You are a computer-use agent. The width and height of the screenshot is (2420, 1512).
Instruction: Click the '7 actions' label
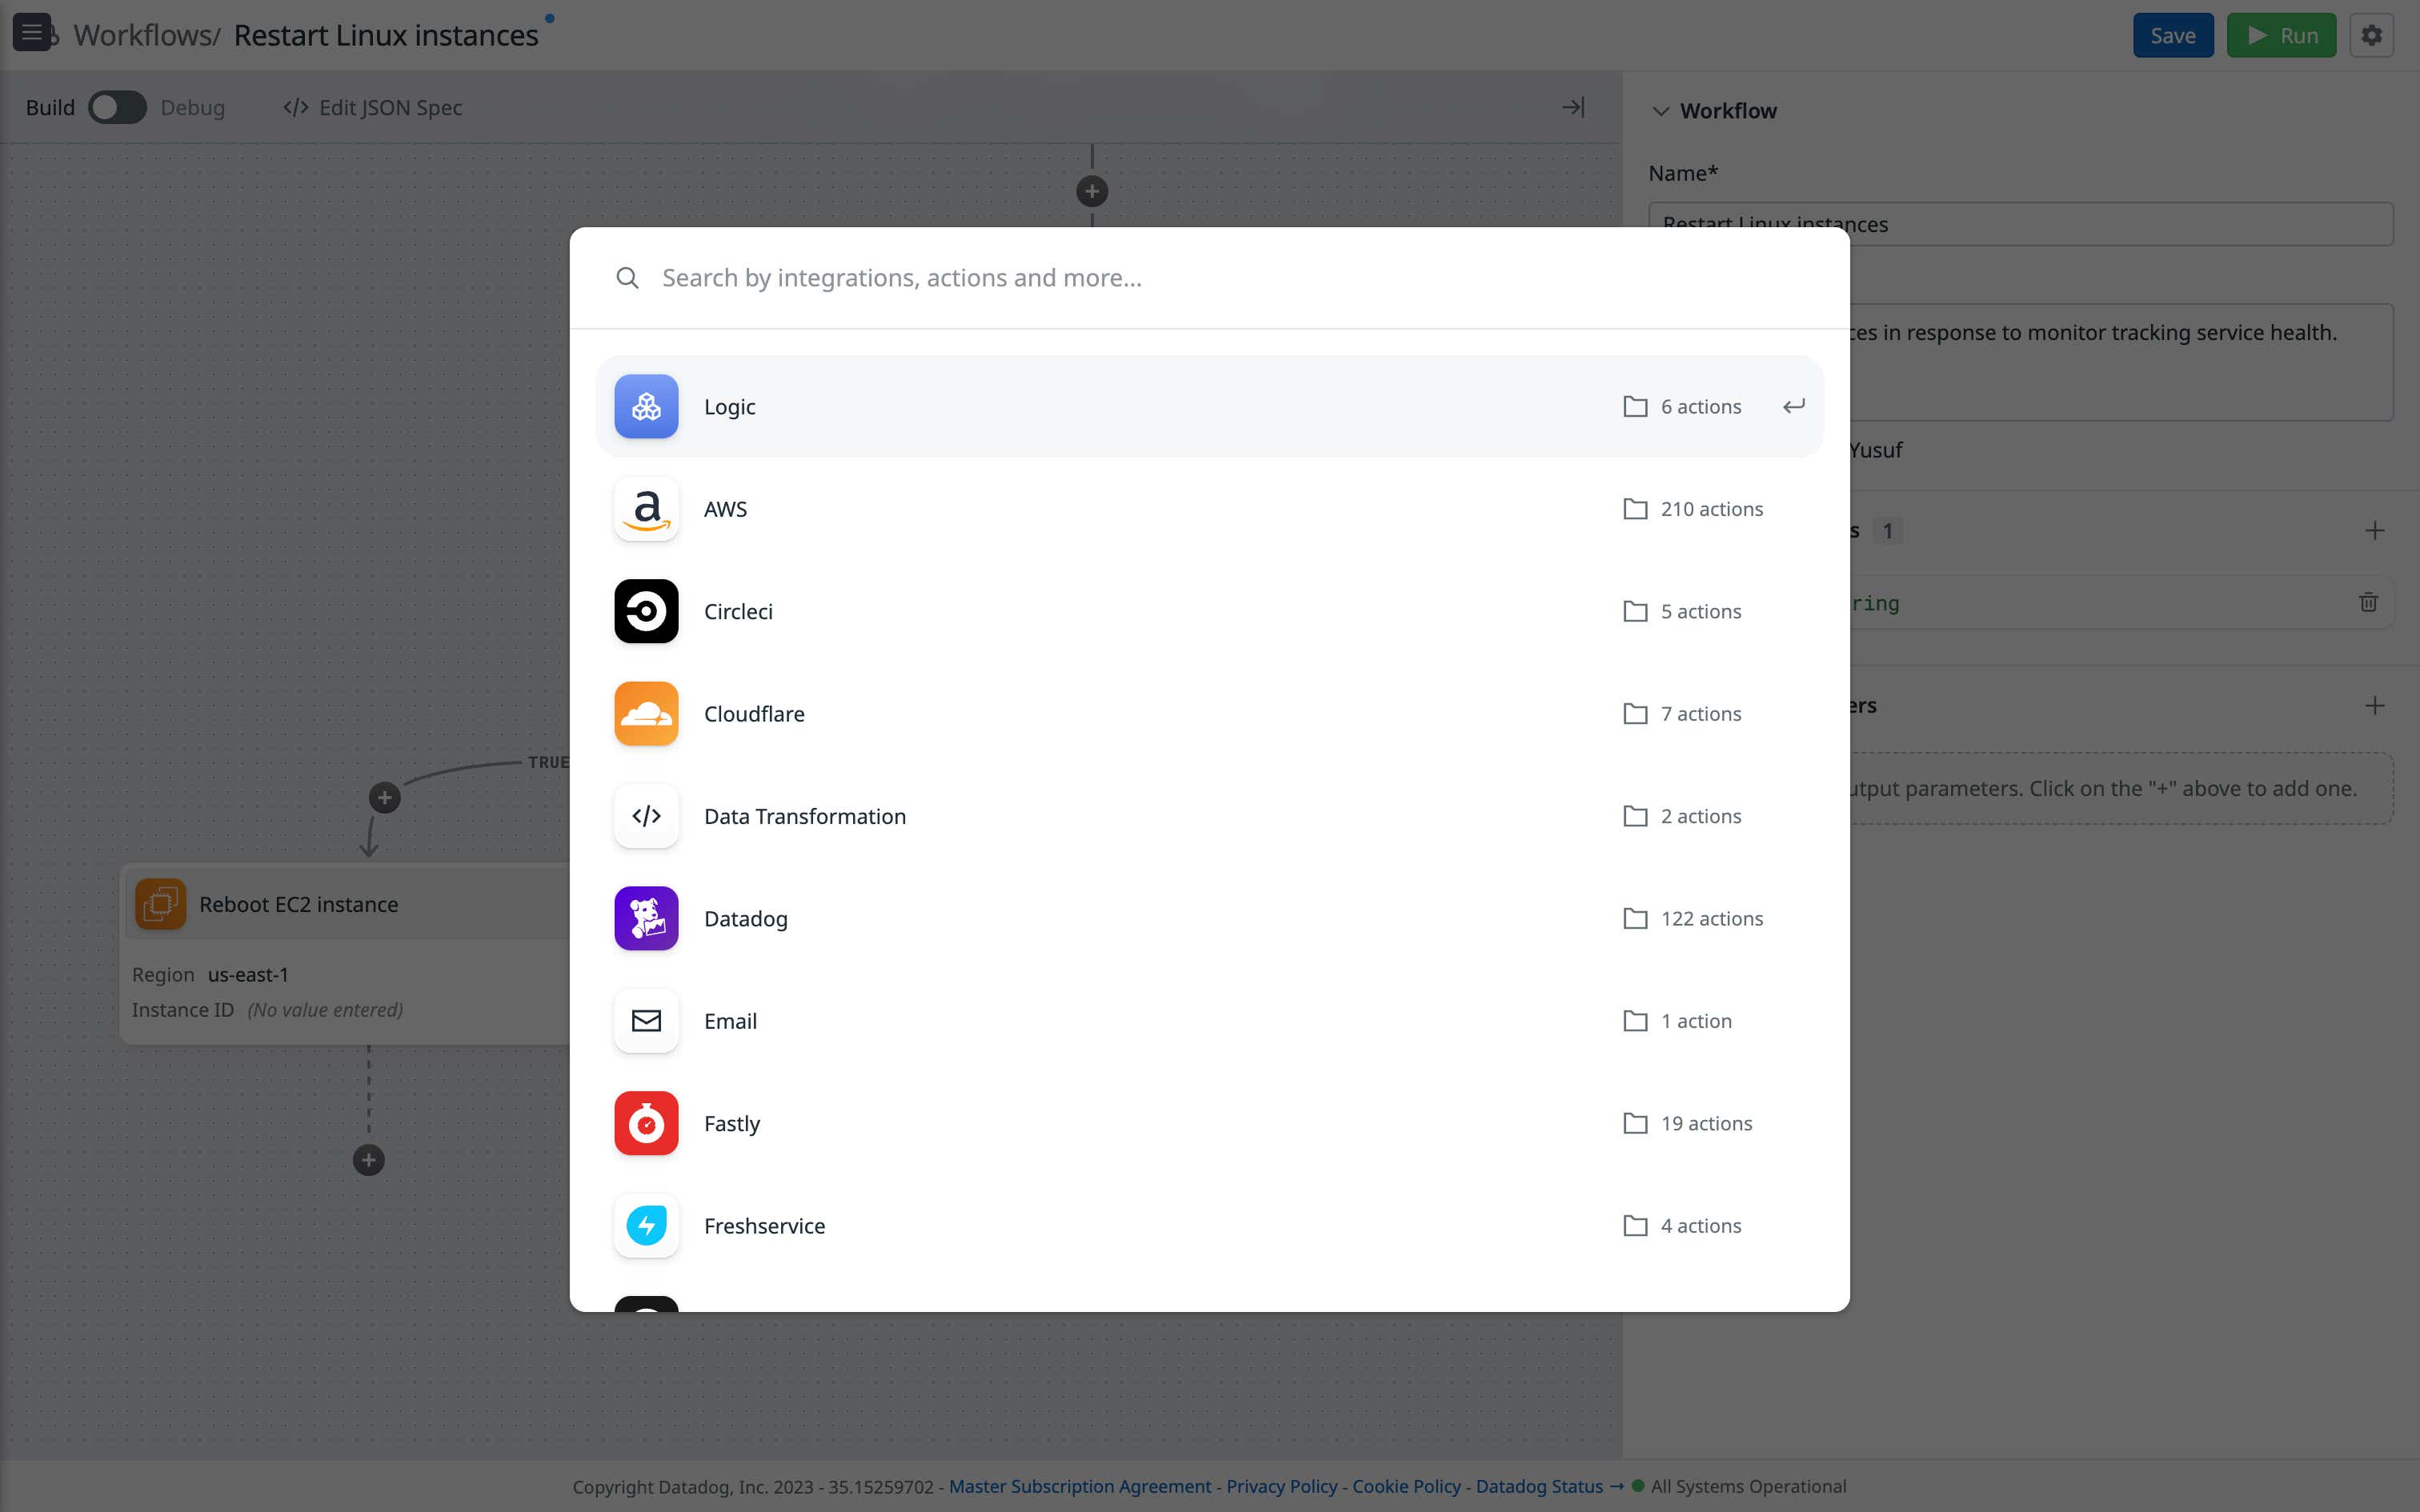1701,714
